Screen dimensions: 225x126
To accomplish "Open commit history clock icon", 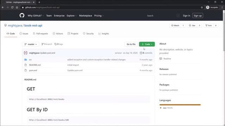I will 141,53.
